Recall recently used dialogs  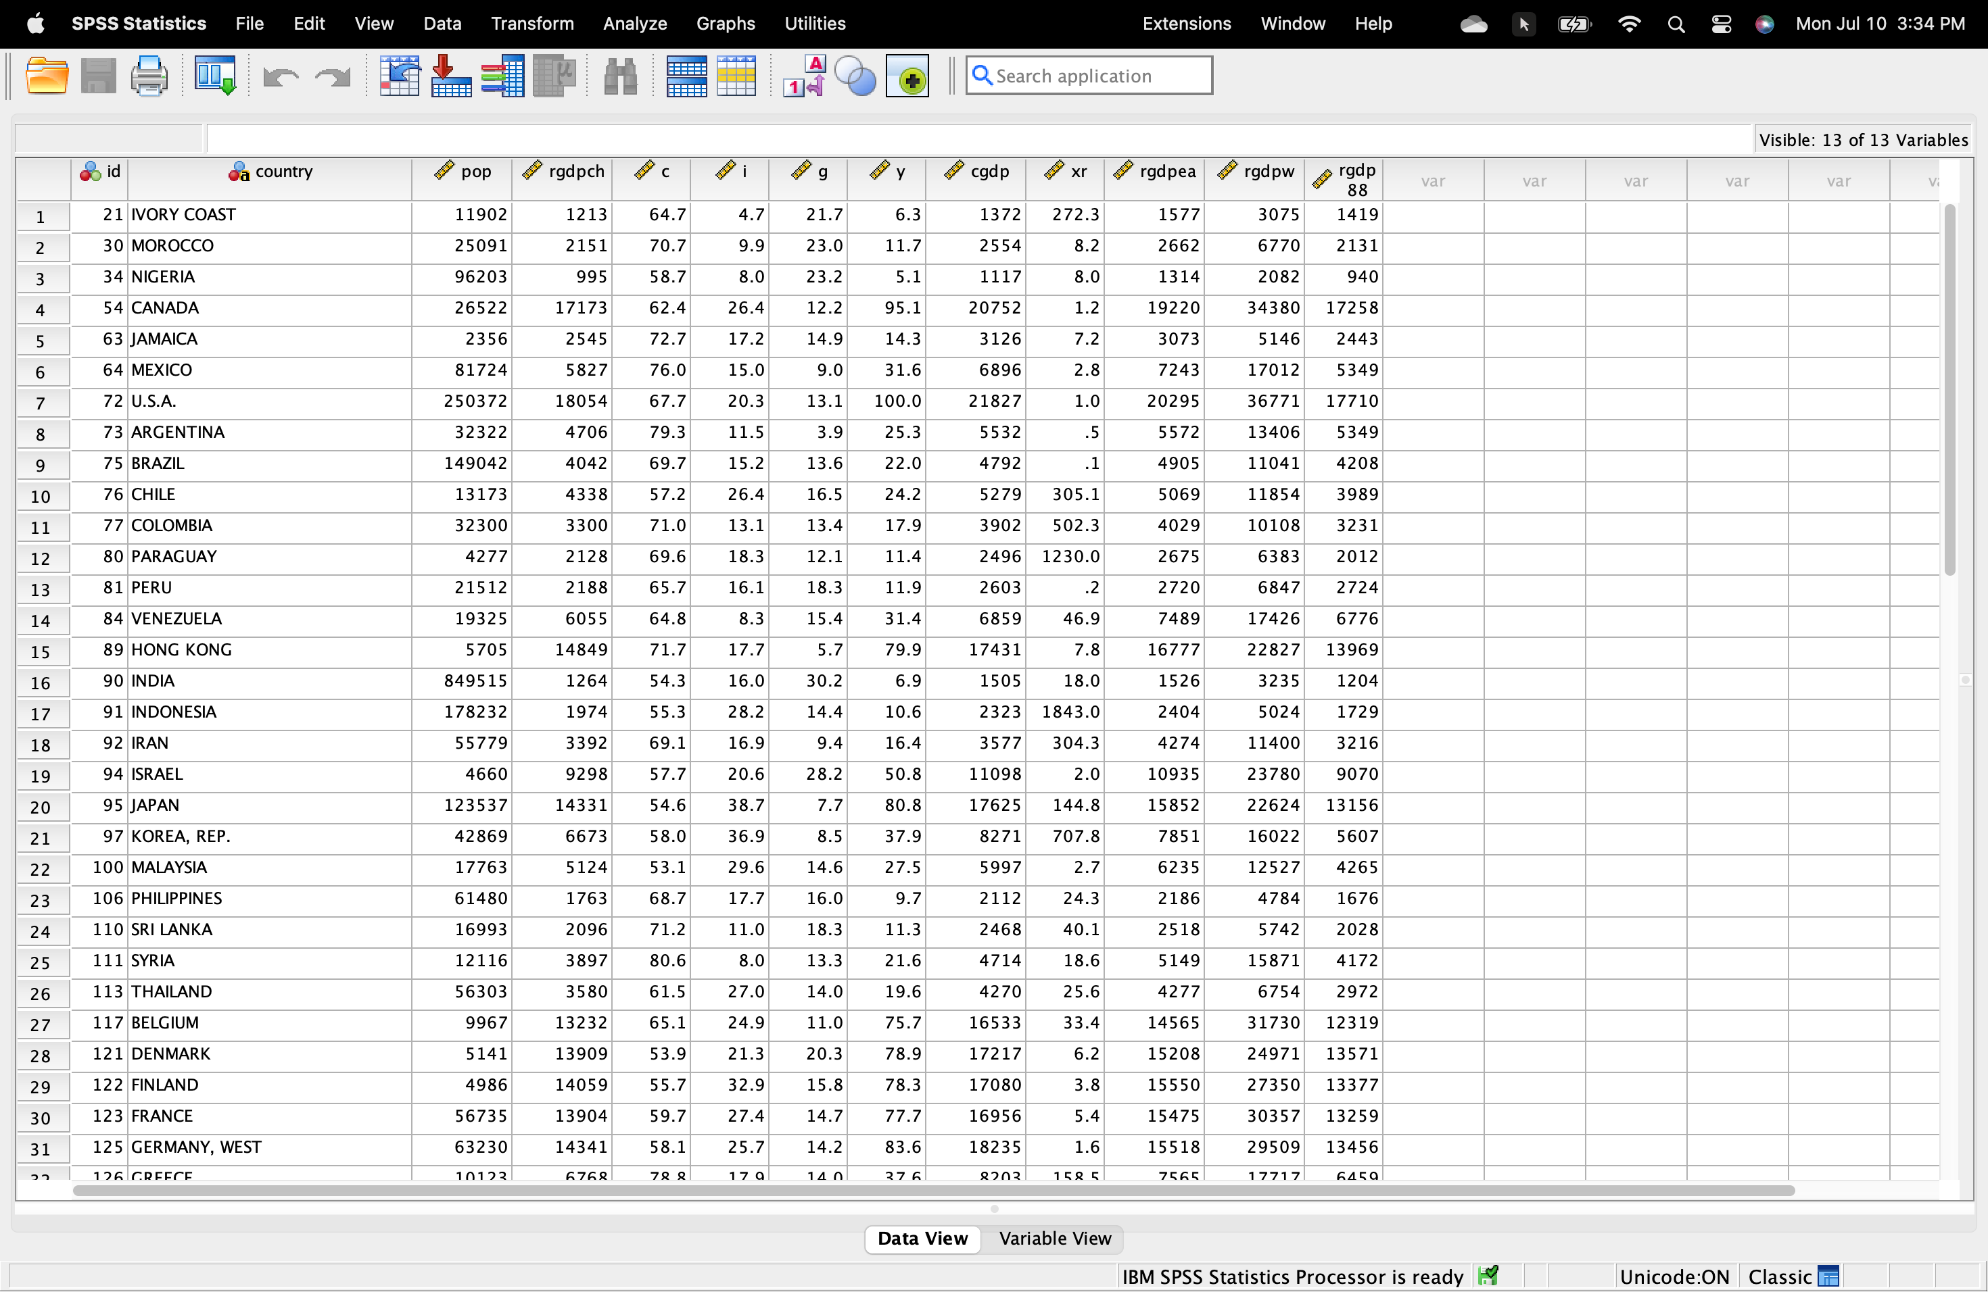click(x=214, y=75)
